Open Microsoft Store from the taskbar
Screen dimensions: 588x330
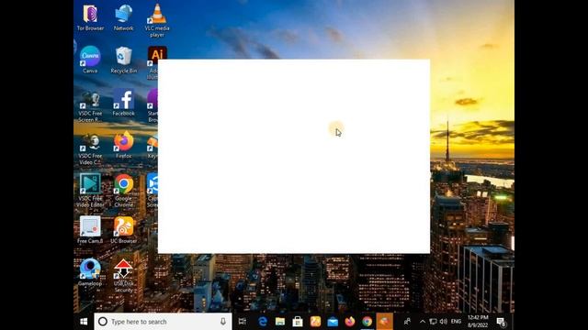tap(298, 322)
